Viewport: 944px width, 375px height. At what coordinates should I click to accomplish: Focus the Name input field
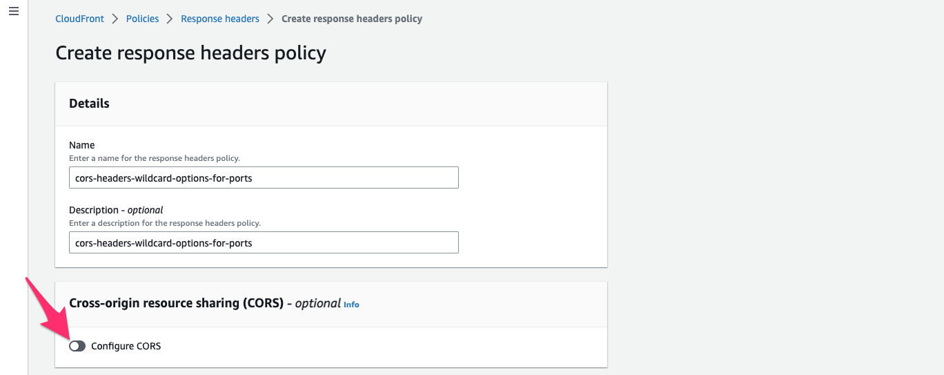264,178
